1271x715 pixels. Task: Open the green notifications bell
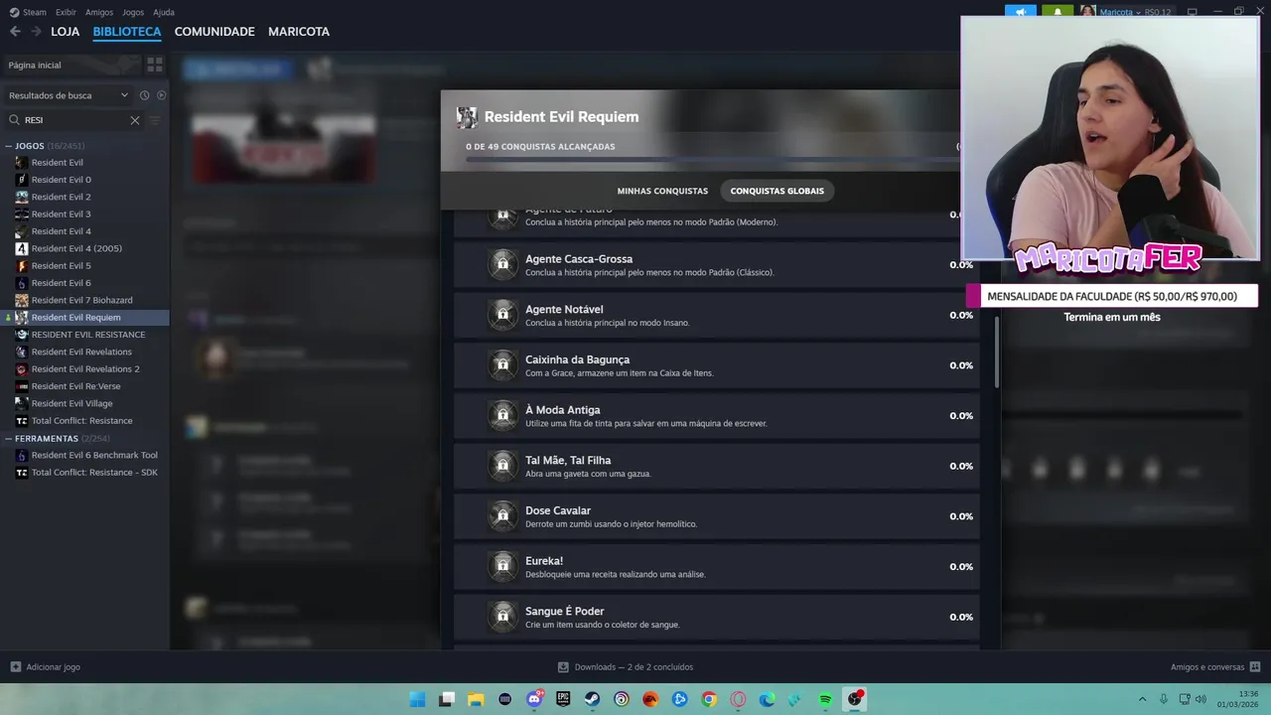click(x=1057, y=12)
